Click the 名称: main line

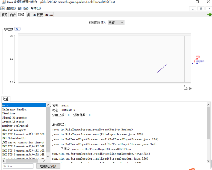[x=60, y=105]
